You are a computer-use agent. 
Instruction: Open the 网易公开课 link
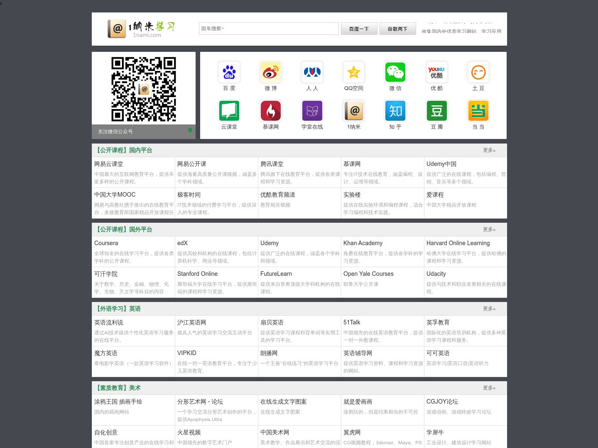tap(192, 164)
